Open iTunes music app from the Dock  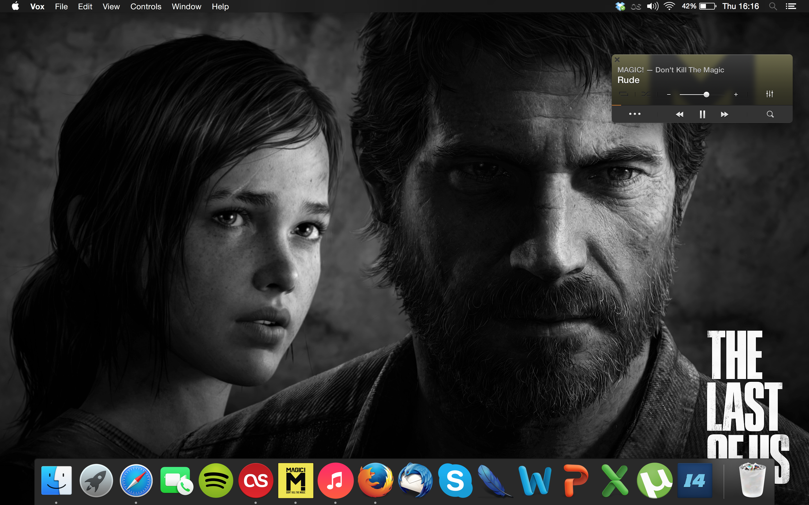(x=335, y=480)
